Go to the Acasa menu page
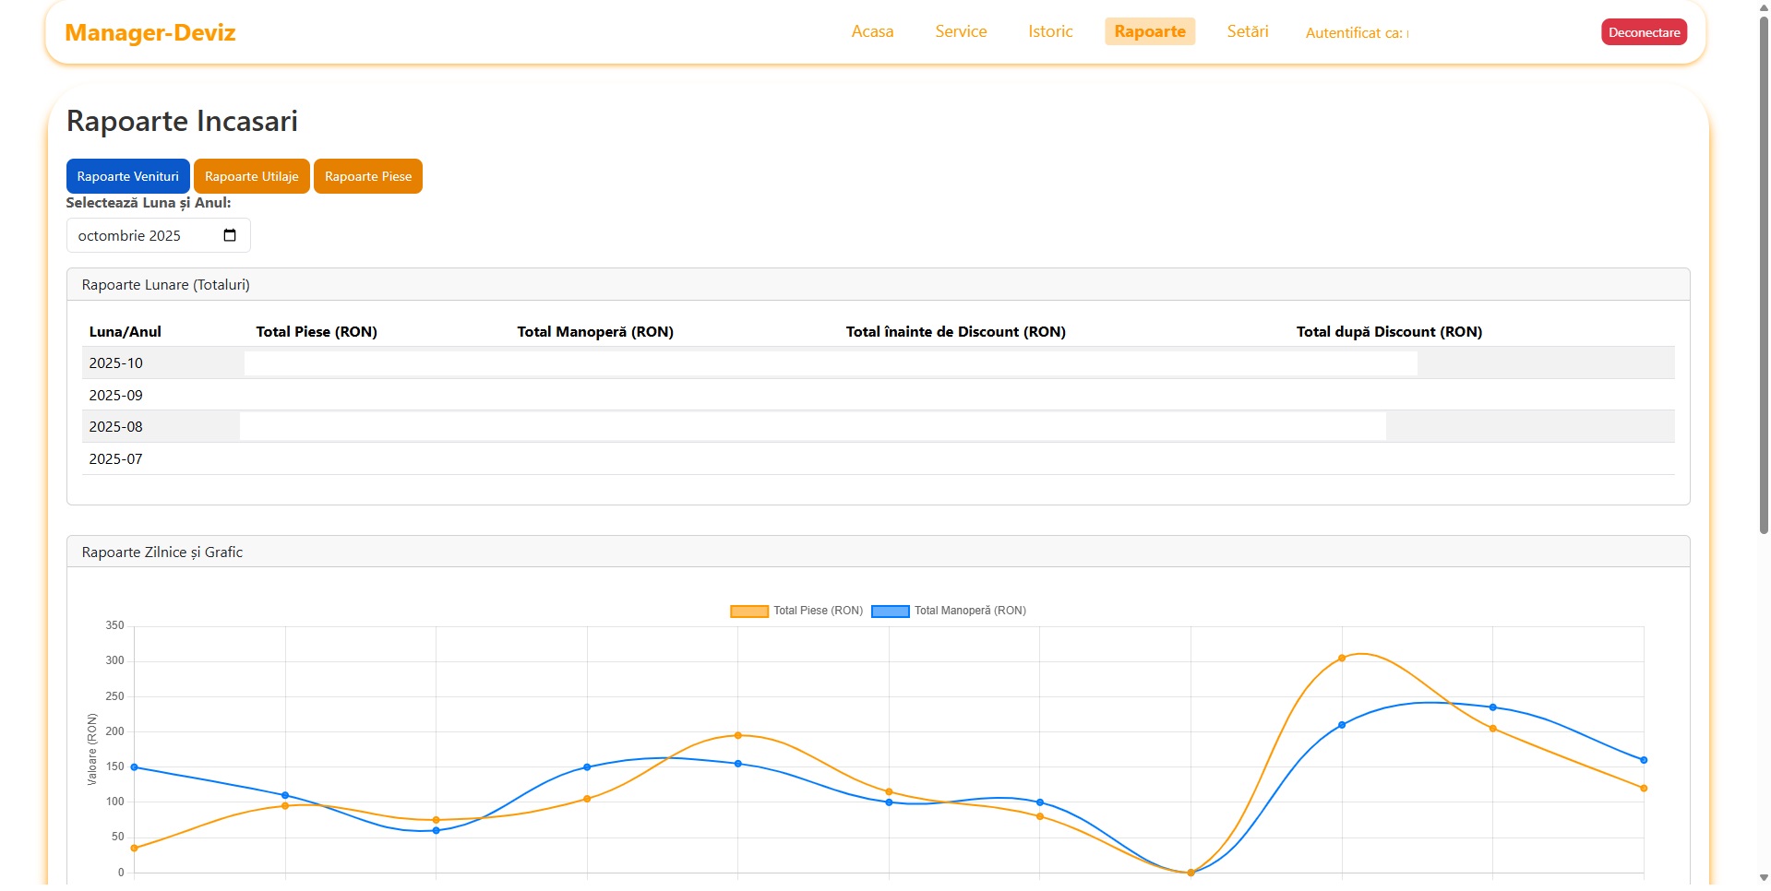Viewport: 1771px width, 891px height. (x=871, y=31)
